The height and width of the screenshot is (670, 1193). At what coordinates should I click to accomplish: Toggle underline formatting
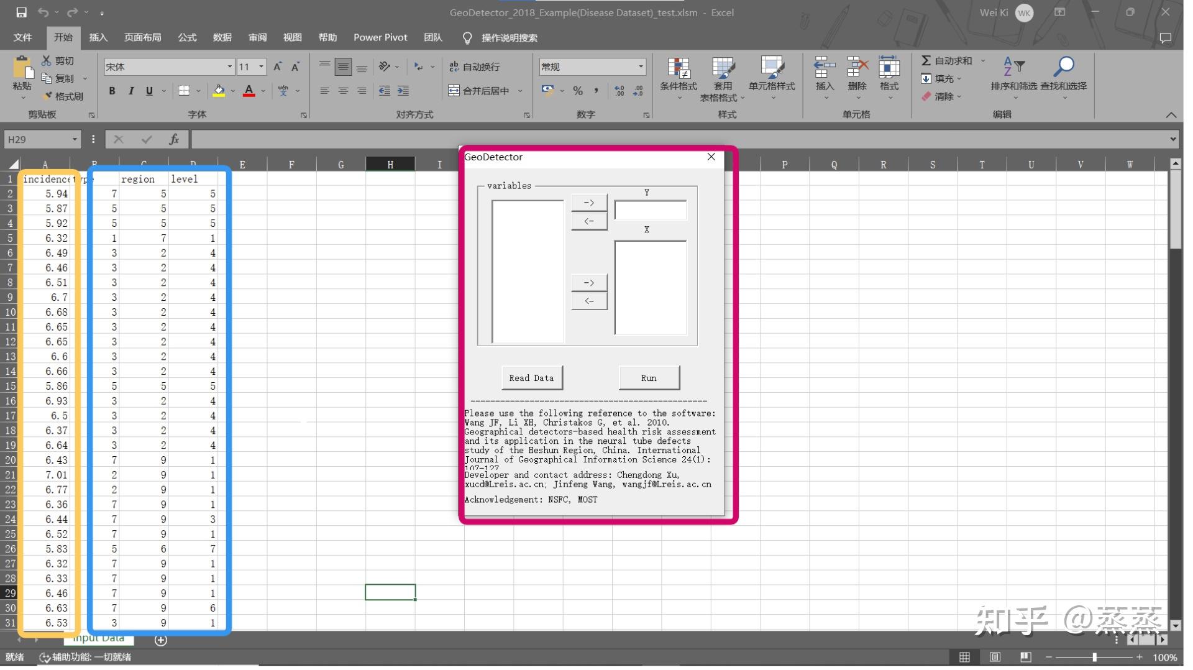148,91
